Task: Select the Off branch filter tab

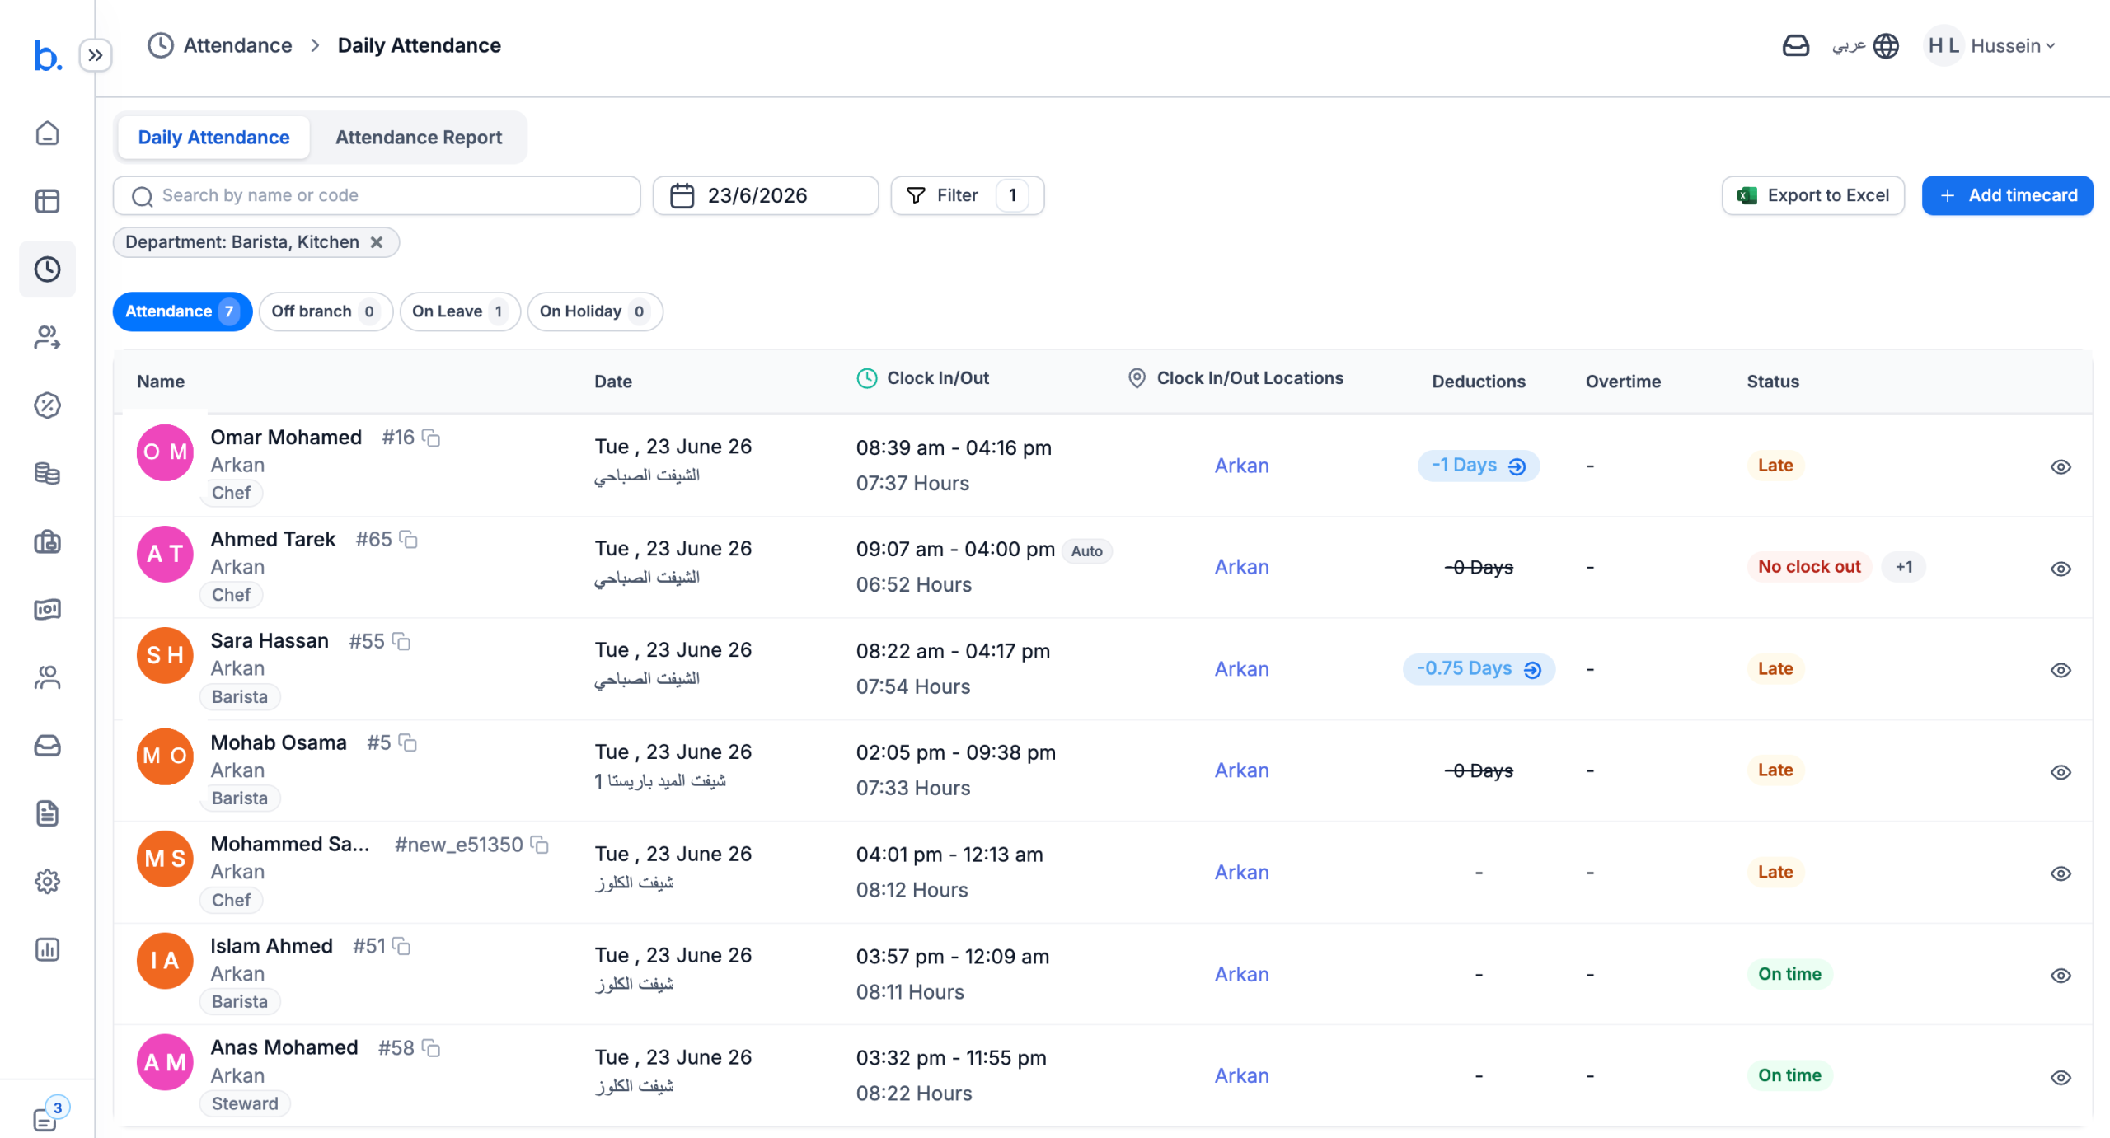Action: [326, 311]
